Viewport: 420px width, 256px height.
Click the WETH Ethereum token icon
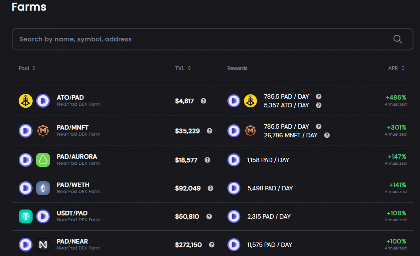point(43,188)
